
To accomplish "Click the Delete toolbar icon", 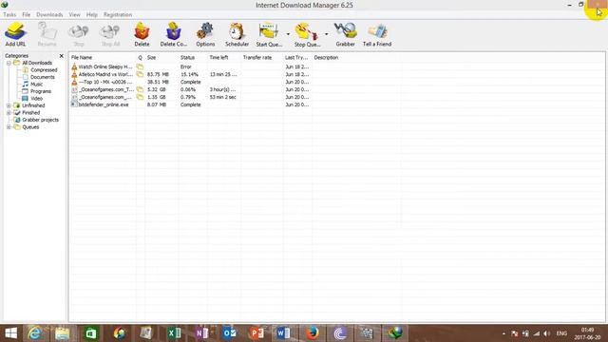I will coord(142,34).
